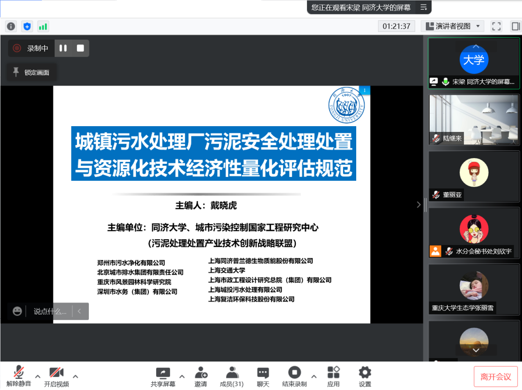Image resolution: width=522 pixels, height=390 pixels.
Task: Check the green network signal icon
Action: point(43,26)
